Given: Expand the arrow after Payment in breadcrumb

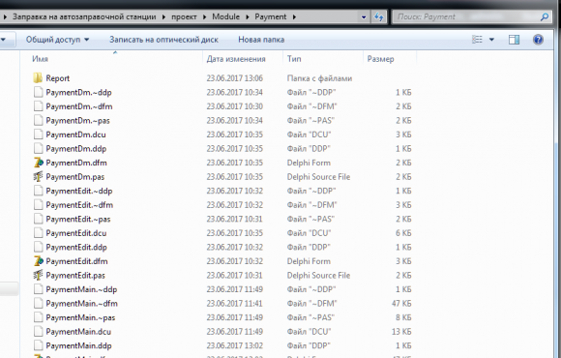Looking at the screenshot, I should (294, 16).
